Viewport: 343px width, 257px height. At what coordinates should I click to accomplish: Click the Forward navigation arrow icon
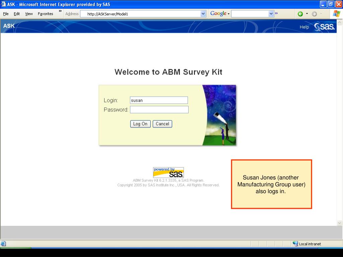point(314,14)
